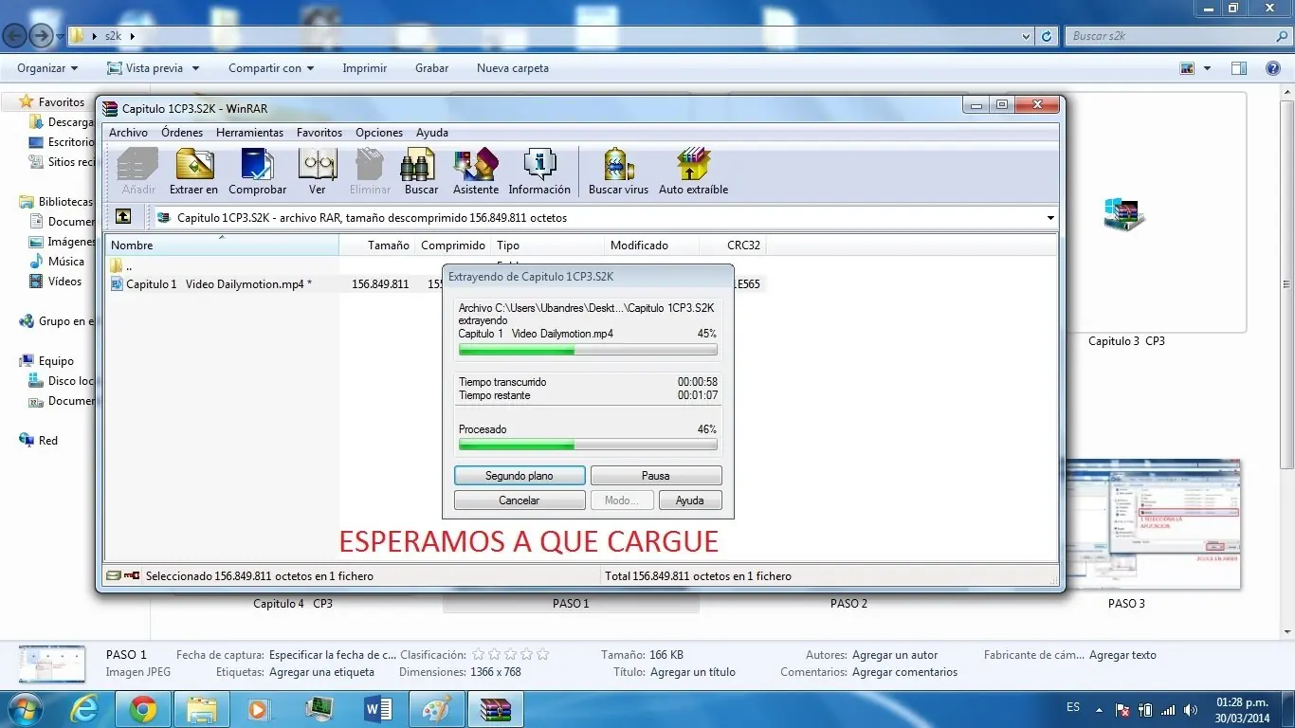Click the Buscar virus scan icon
The width and height of the screenshot is (1295, 728).
[x=618, y=172]
